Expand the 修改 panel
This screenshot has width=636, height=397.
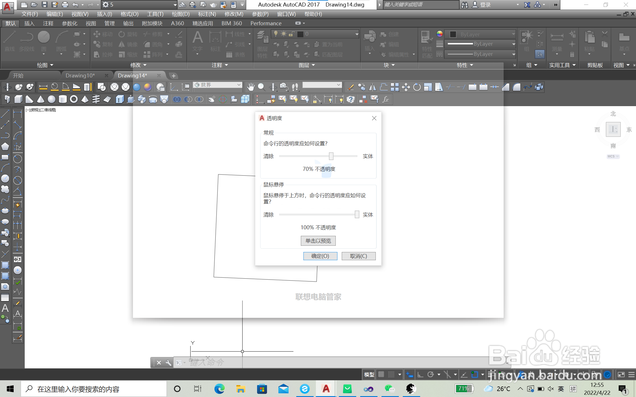click(x=138, y=65)
